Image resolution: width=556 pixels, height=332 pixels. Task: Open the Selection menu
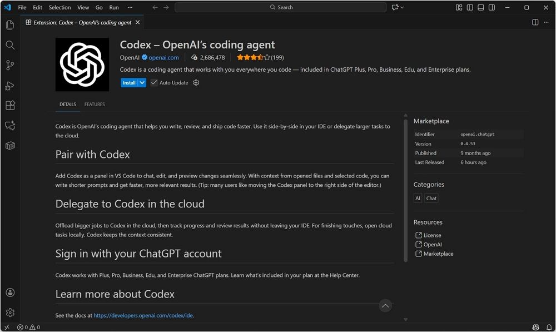(x=59, y=7)
